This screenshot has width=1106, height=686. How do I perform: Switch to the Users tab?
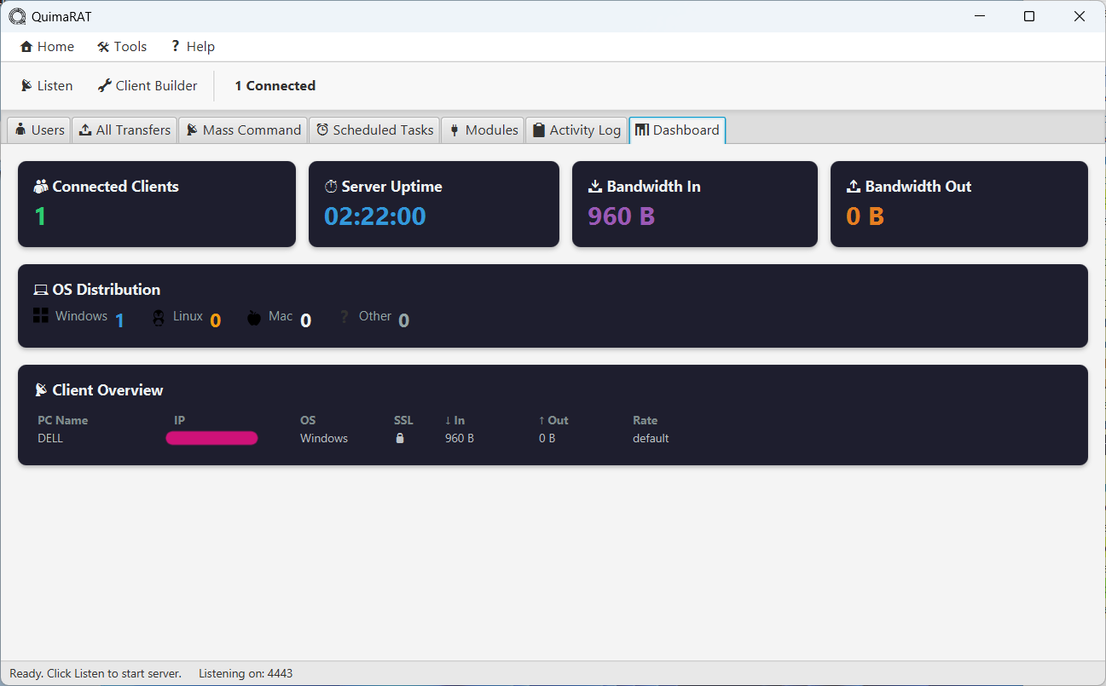(x=38, y=130)
